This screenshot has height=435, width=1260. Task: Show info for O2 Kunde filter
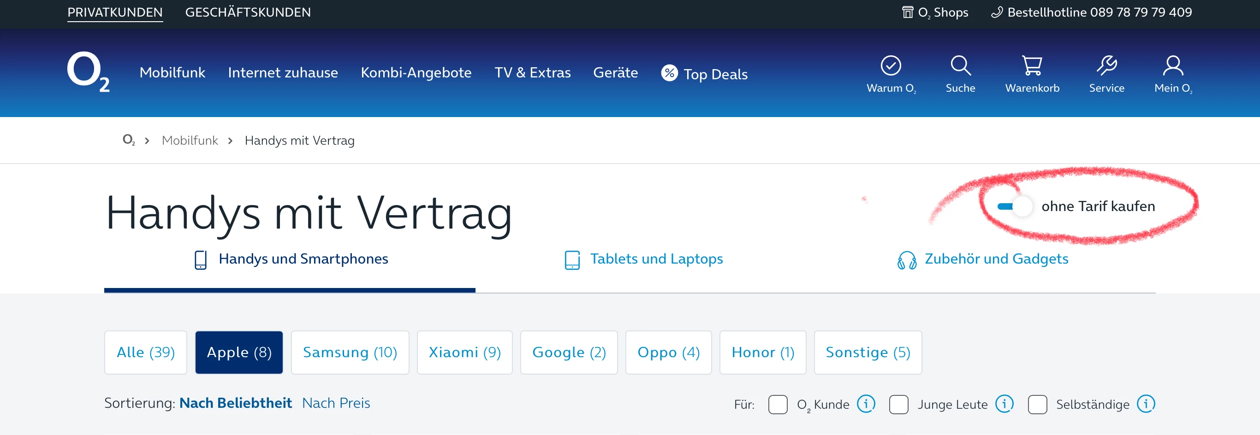(866, 404)
